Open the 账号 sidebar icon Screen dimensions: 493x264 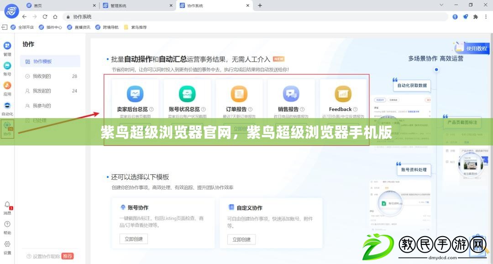[7, 66]
